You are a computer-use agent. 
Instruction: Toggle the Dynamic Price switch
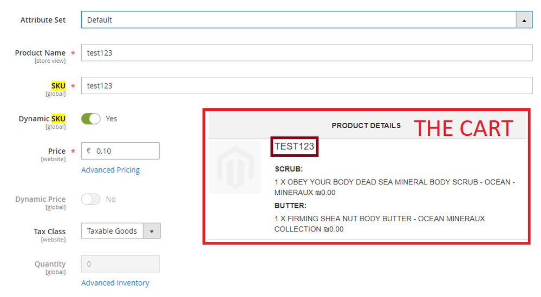click(x=90, y=199)
